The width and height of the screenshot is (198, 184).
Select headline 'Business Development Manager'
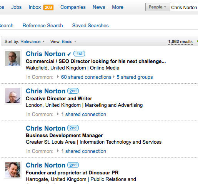point(64,136)
